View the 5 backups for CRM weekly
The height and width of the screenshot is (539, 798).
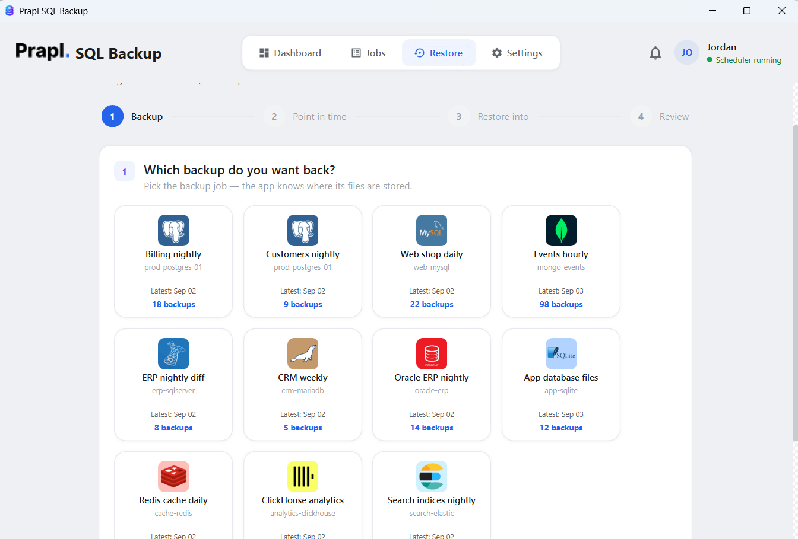(303, 428)
